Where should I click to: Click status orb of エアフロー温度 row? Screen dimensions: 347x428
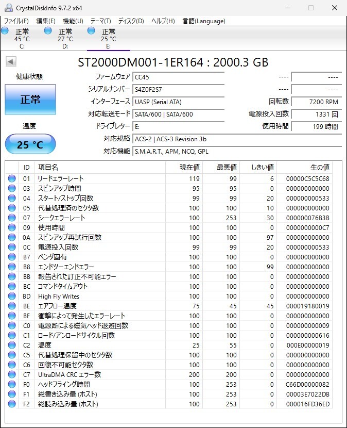[x=12, y=306]
